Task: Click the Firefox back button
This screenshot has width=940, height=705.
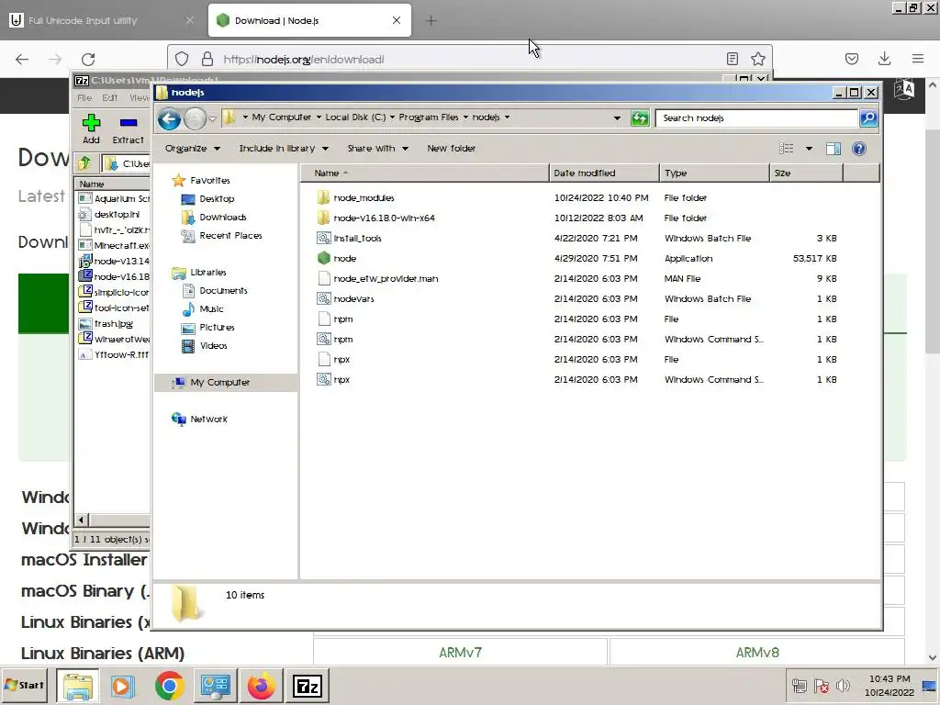Action: [x=22, y=60]
